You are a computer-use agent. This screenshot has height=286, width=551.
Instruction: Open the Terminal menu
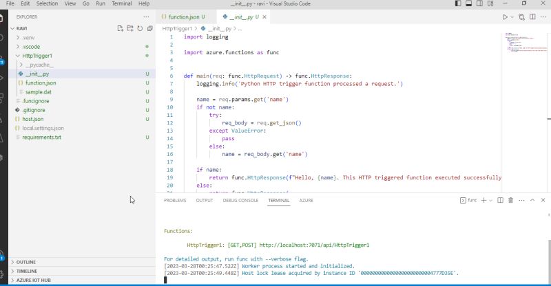pyautogui.click(x=122, y=3)
